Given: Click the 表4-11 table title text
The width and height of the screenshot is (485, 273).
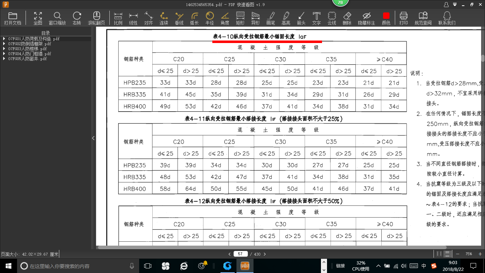Looking at the screenshot, I should pos(264,119).
